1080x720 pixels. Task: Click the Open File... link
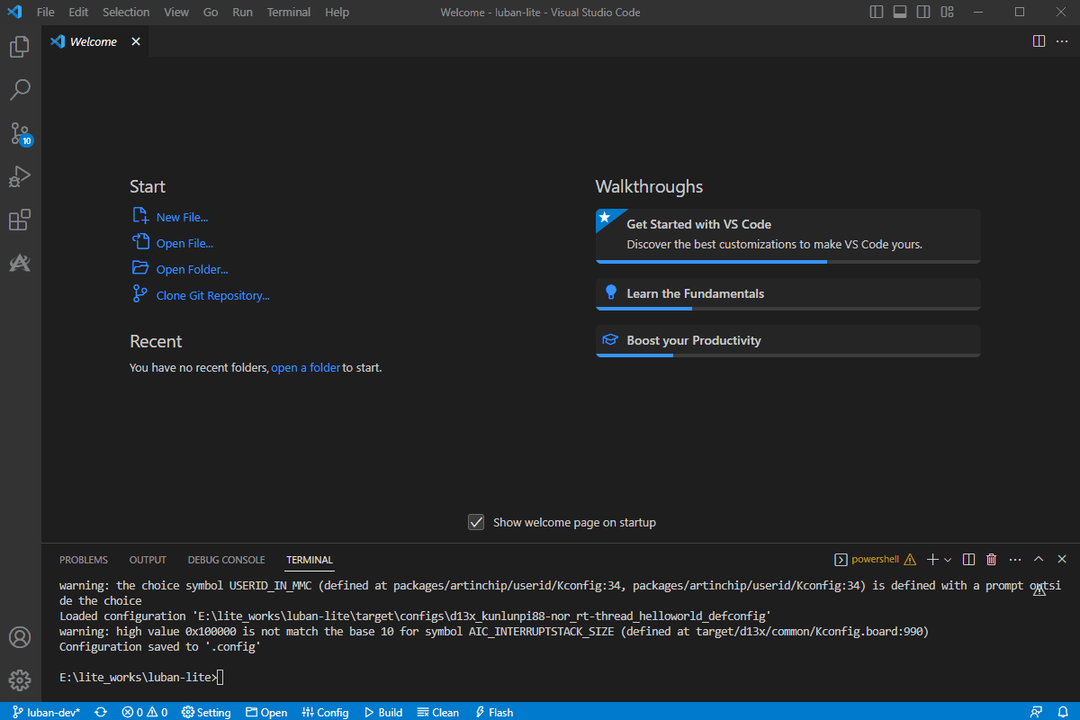(x=184, y=243)
